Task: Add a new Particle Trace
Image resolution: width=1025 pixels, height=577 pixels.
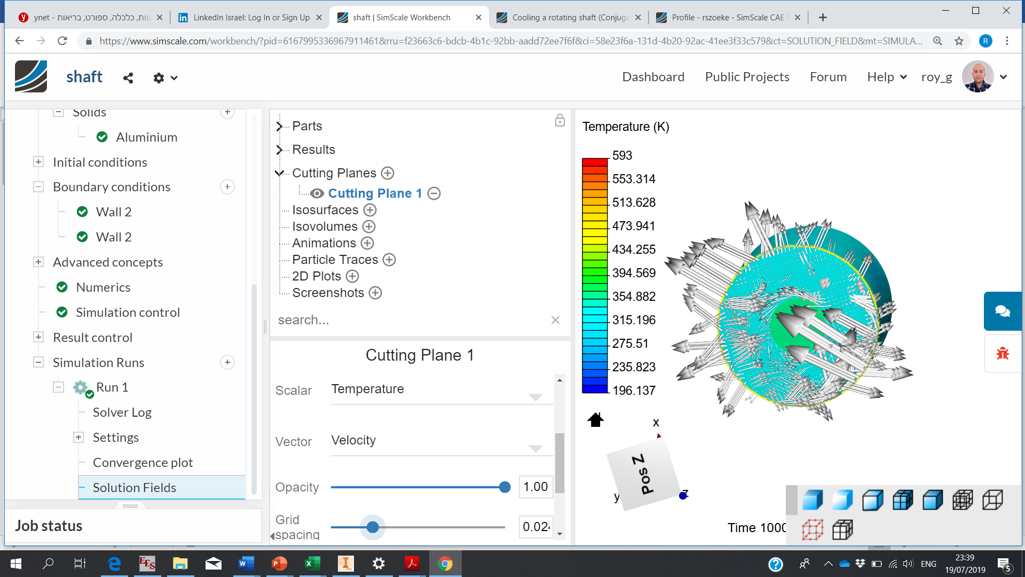Action: click(389, 260)
